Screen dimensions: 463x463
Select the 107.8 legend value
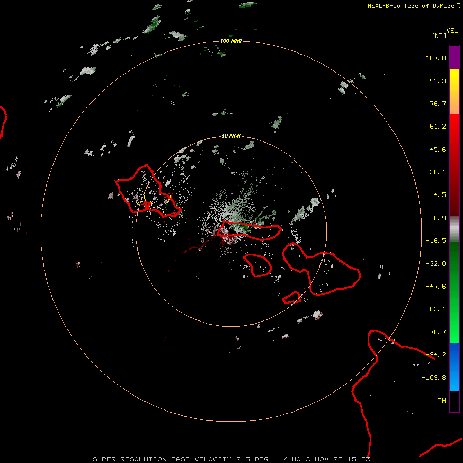tap(436, 58)
